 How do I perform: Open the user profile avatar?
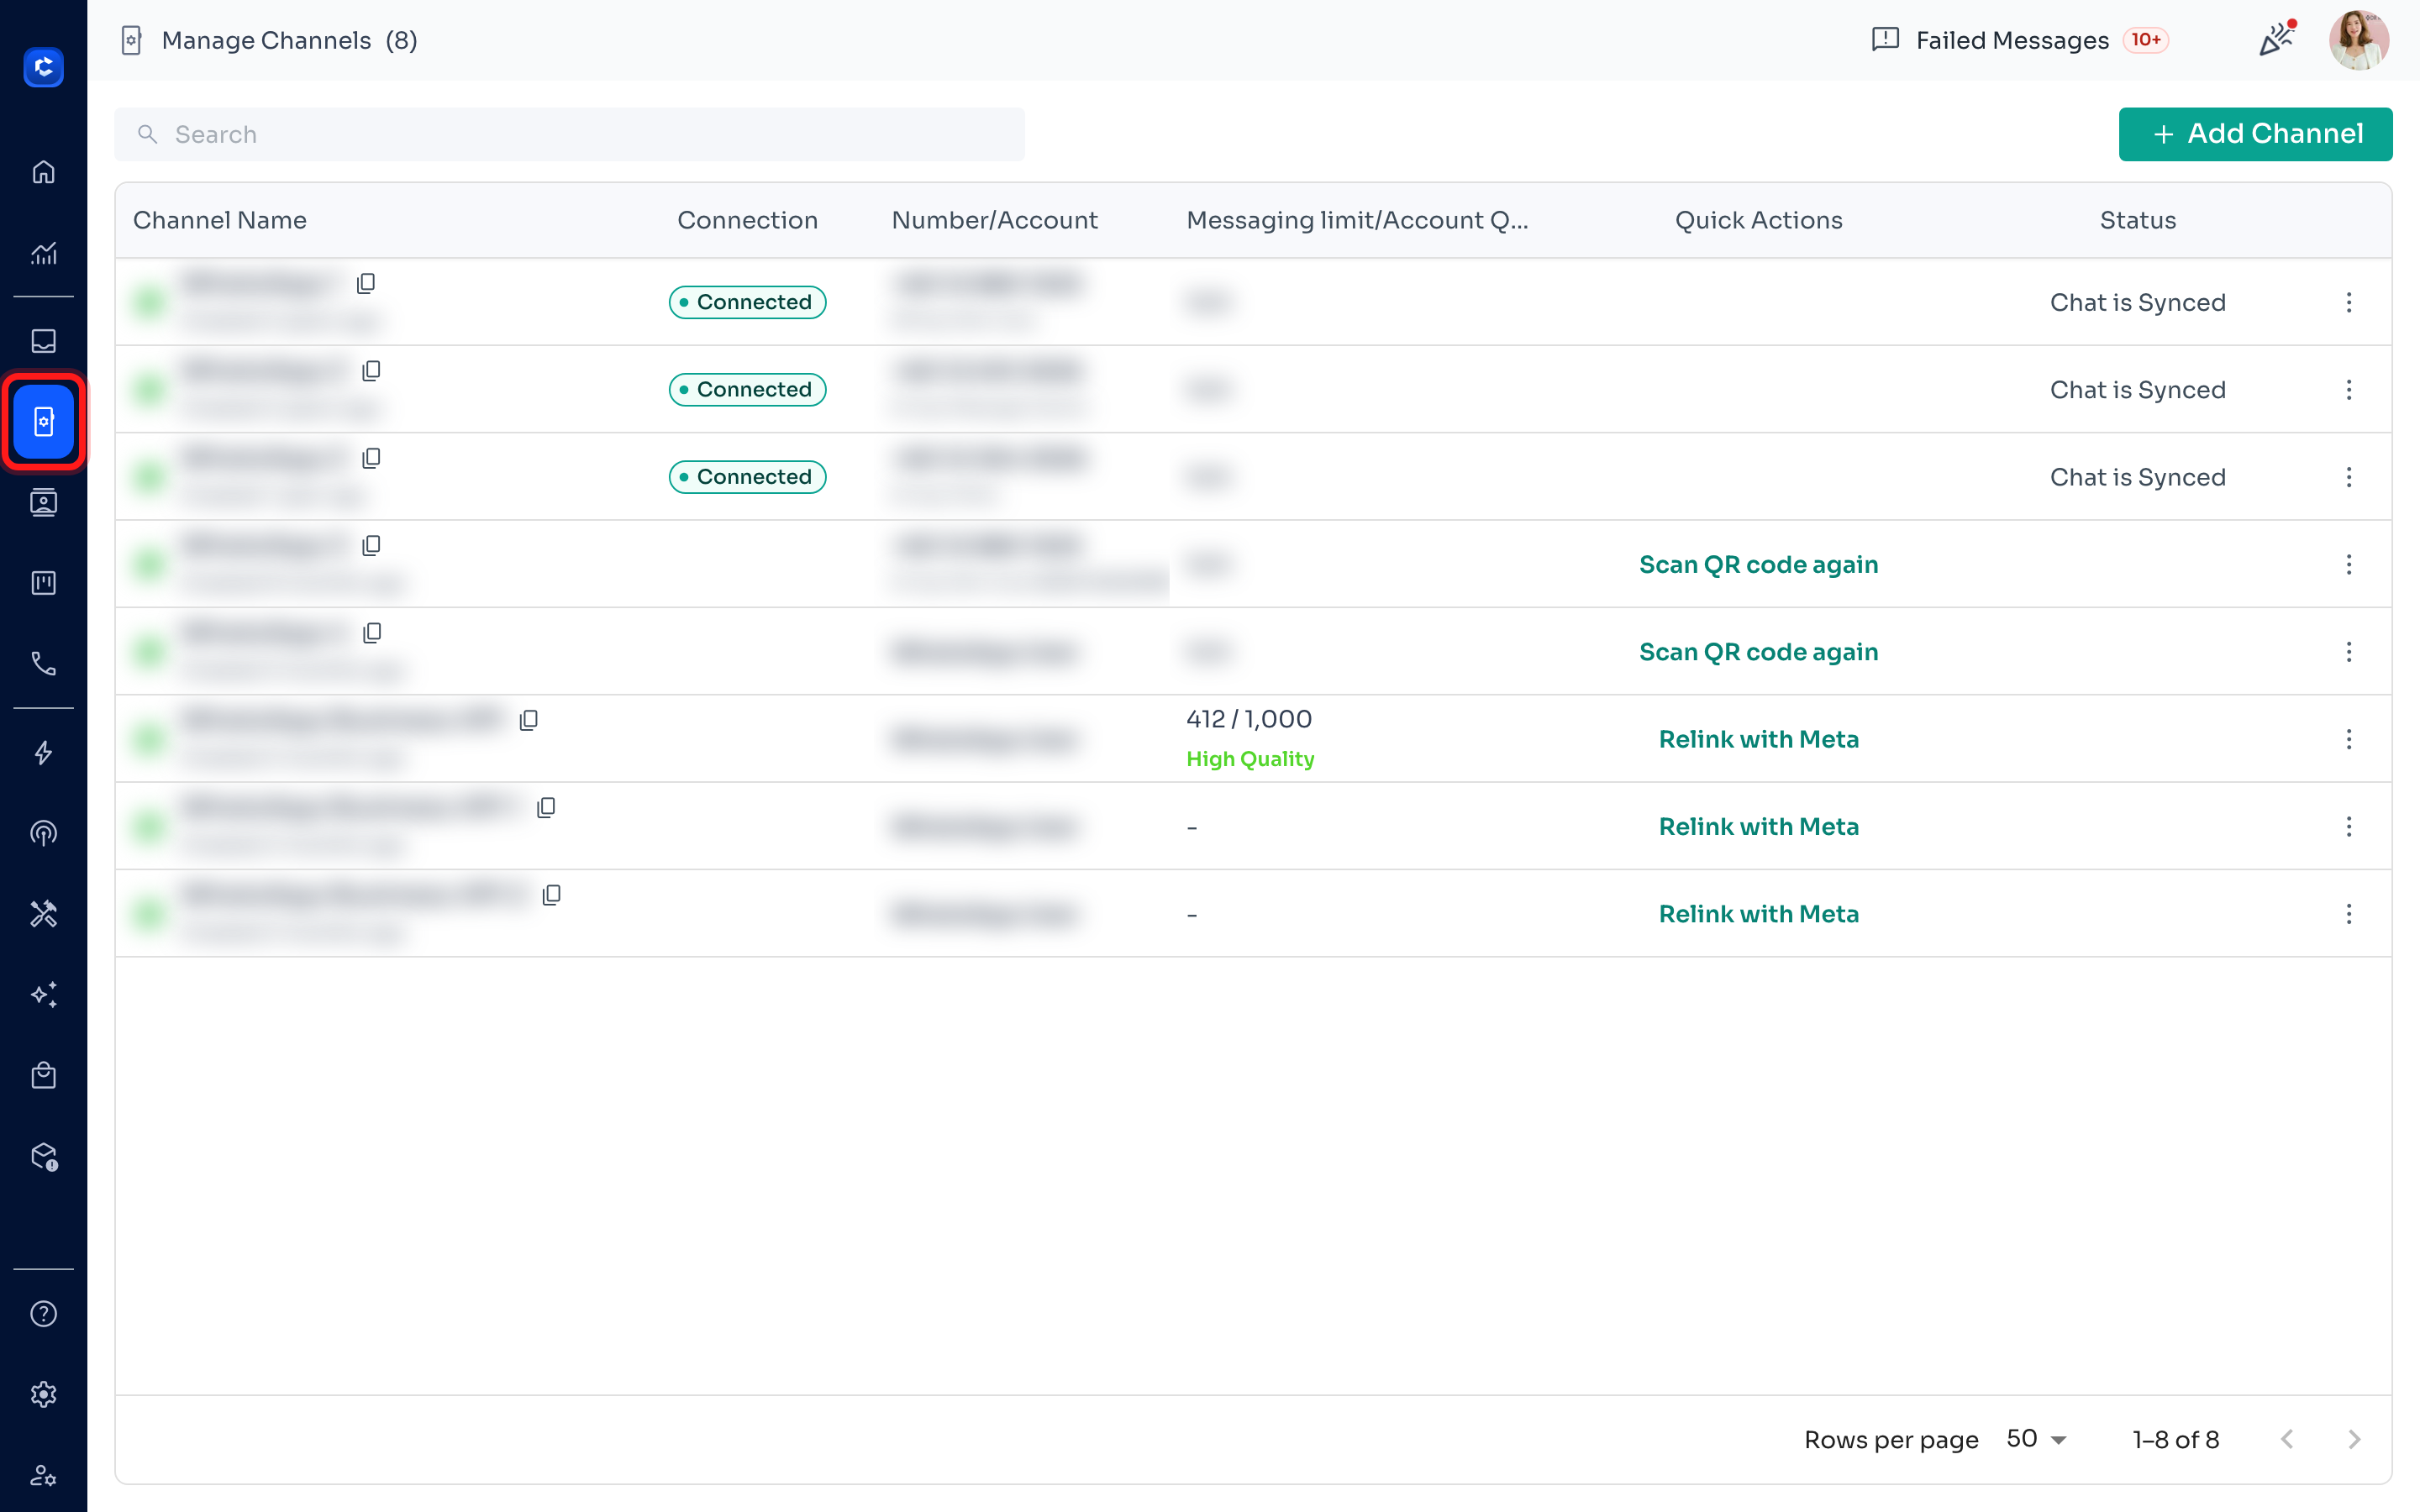2359,40
